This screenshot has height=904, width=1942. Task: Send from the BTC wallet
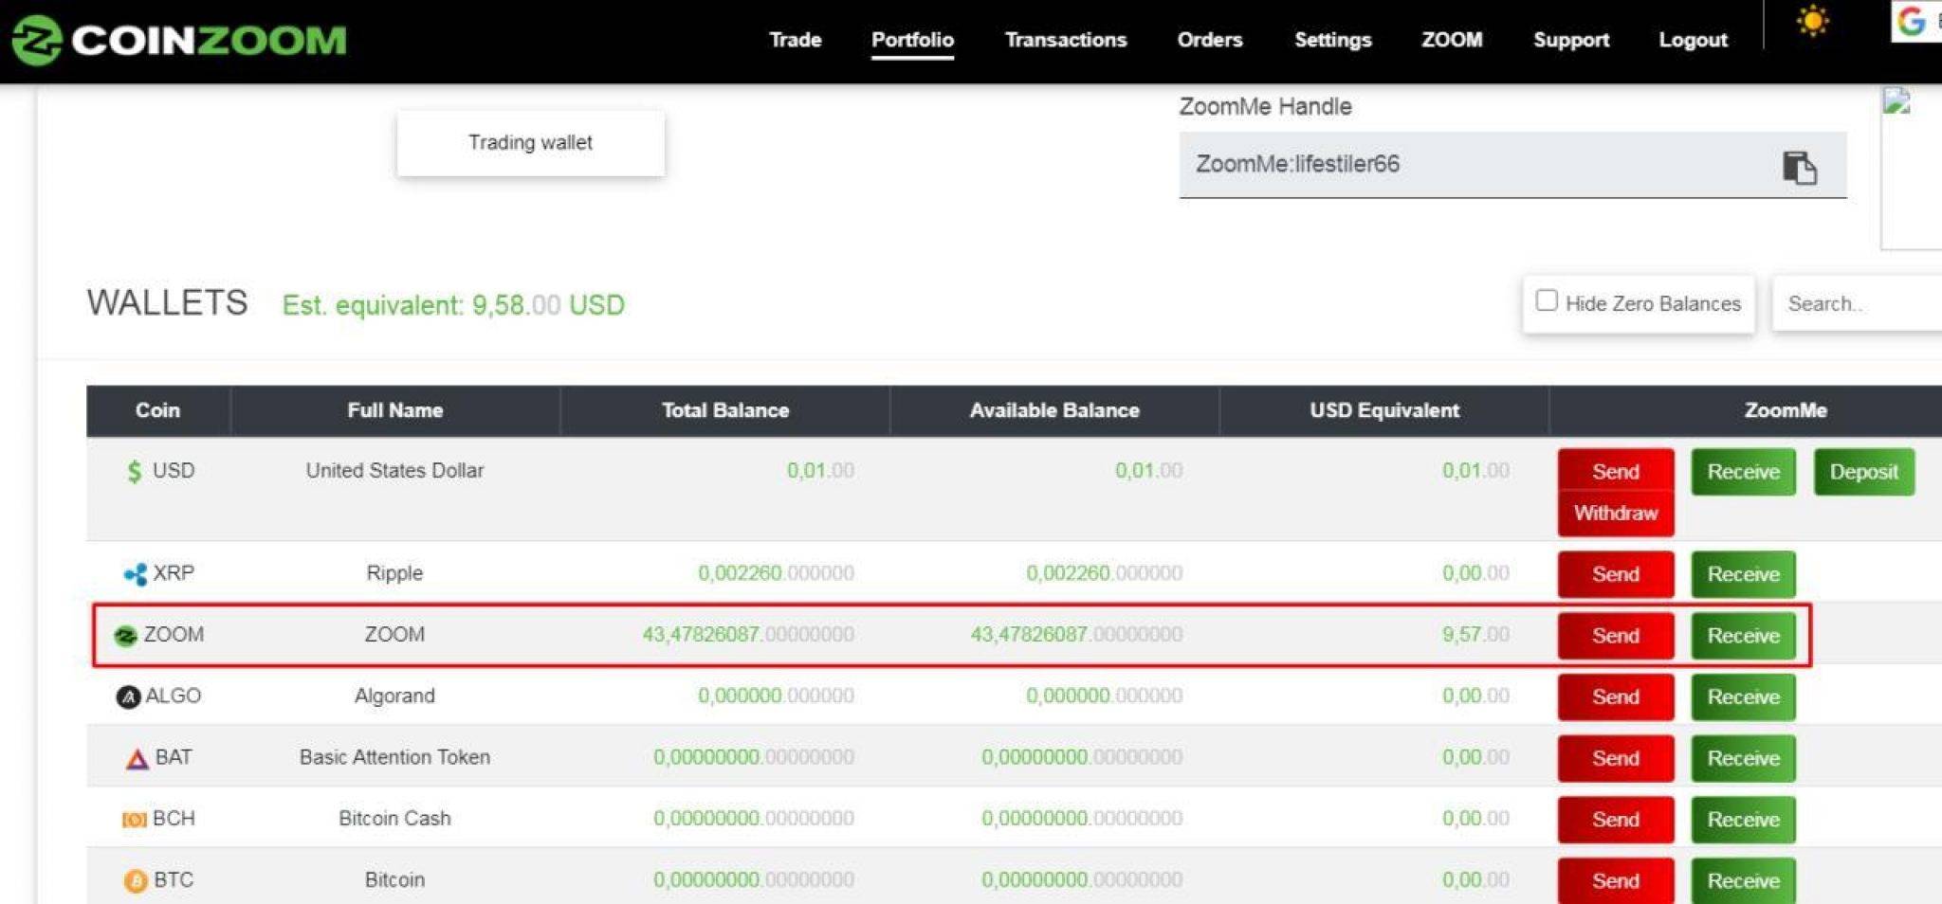(1616, 881)
